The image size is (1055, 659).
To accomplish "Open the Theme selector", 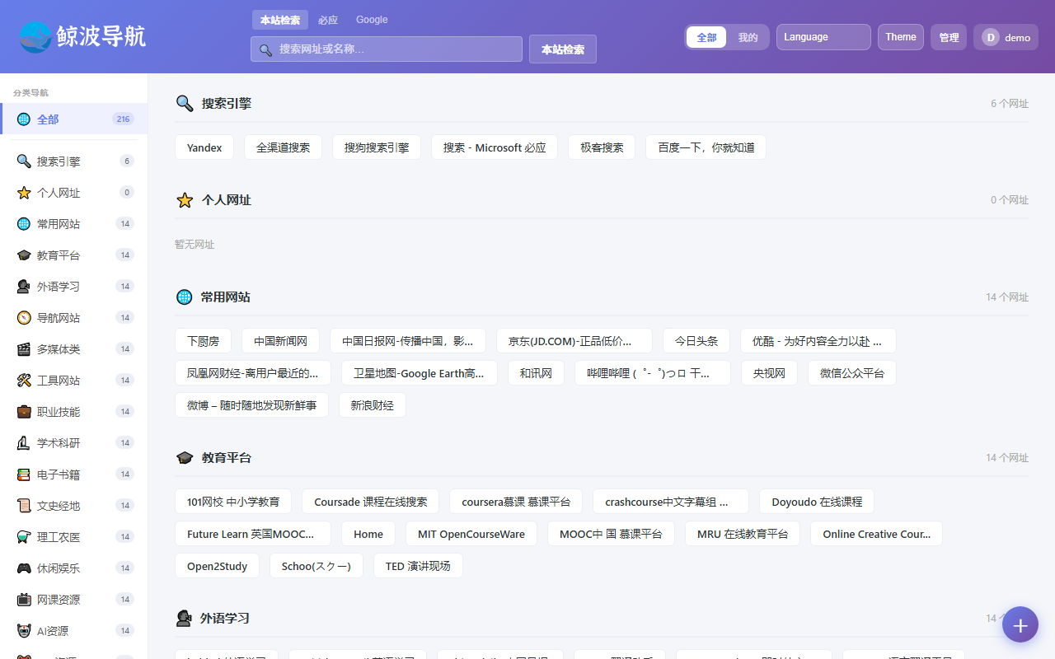I will [x=901, y=37].
